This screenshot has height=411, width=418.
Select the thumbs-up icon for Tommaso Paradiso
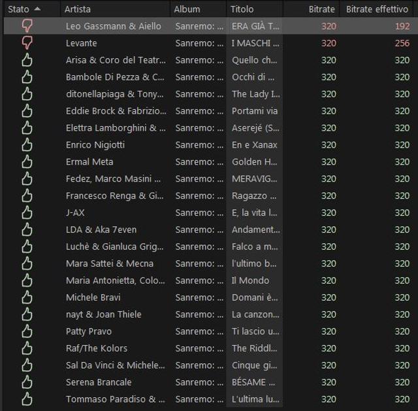pyautogui.click(x=27, y=399)
